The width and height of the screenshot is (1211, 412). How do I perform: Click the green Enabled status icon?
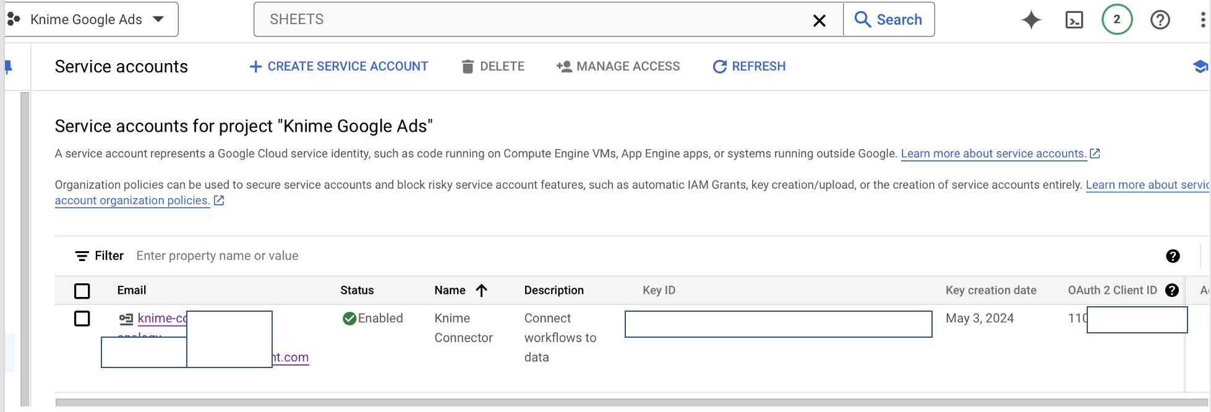tap(349, 318)
